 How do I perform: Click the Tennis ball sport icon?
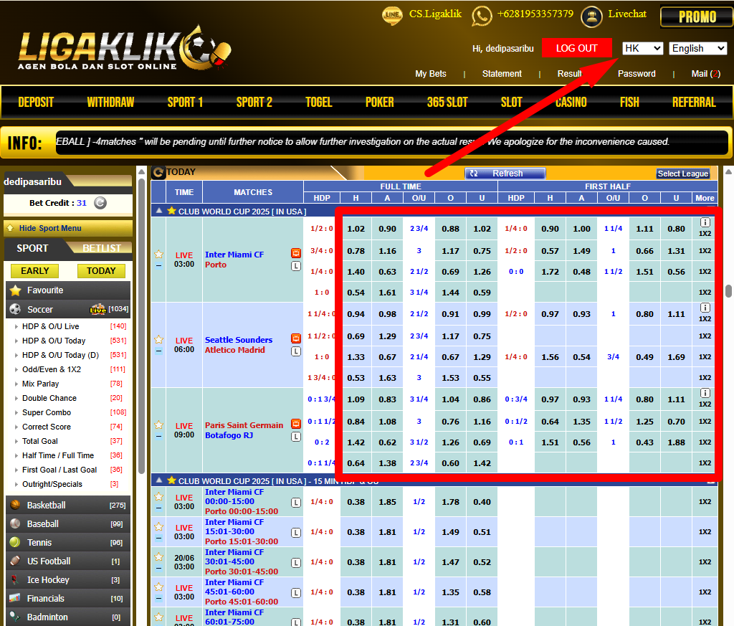[x=15, y=542]
